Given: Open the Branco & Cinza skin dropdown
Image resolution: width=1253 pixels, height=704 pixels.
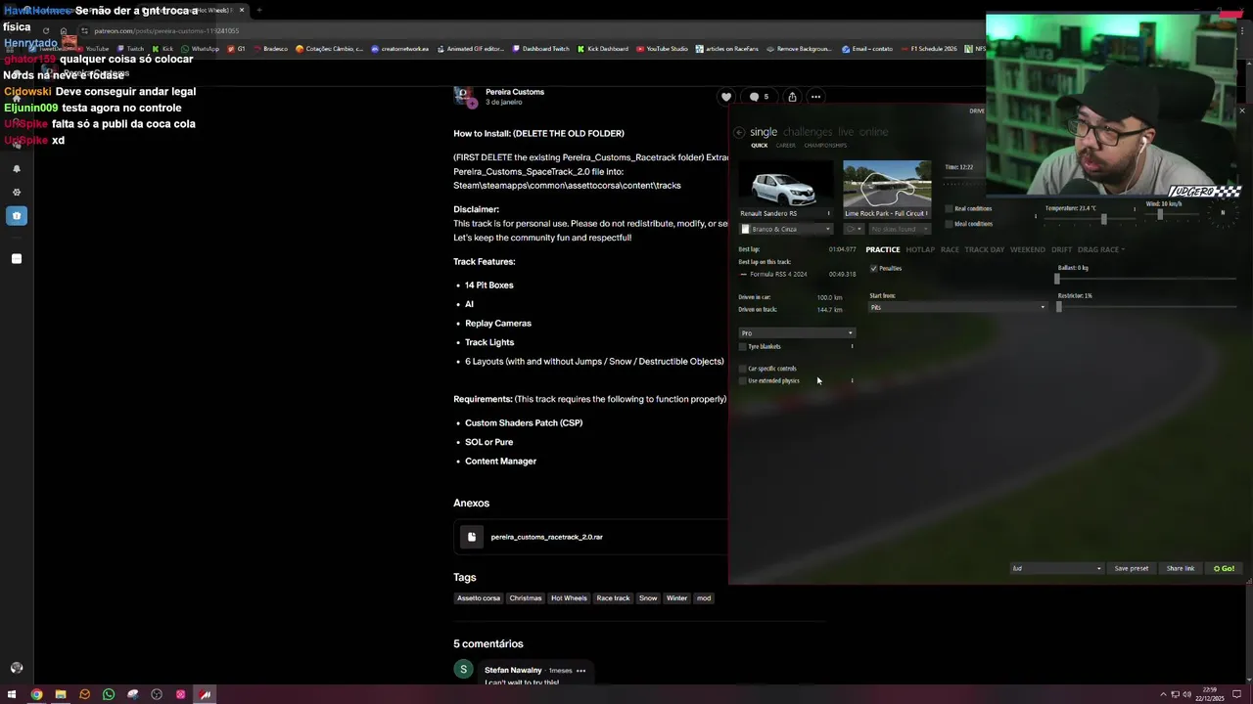Looking at the screenshot, I should (786, 229).
